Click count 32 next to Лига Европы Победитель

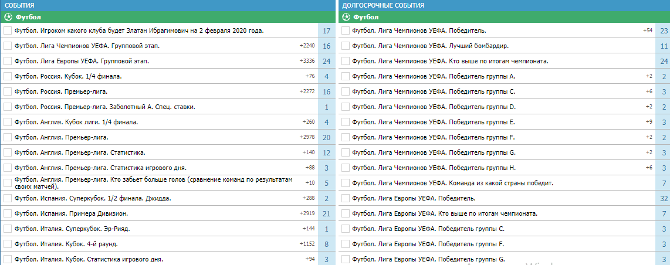point(664,198)
